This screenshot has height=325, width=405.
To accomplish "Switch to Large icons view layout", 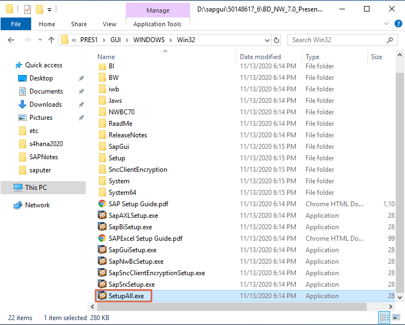I will (x=396, y=317).
